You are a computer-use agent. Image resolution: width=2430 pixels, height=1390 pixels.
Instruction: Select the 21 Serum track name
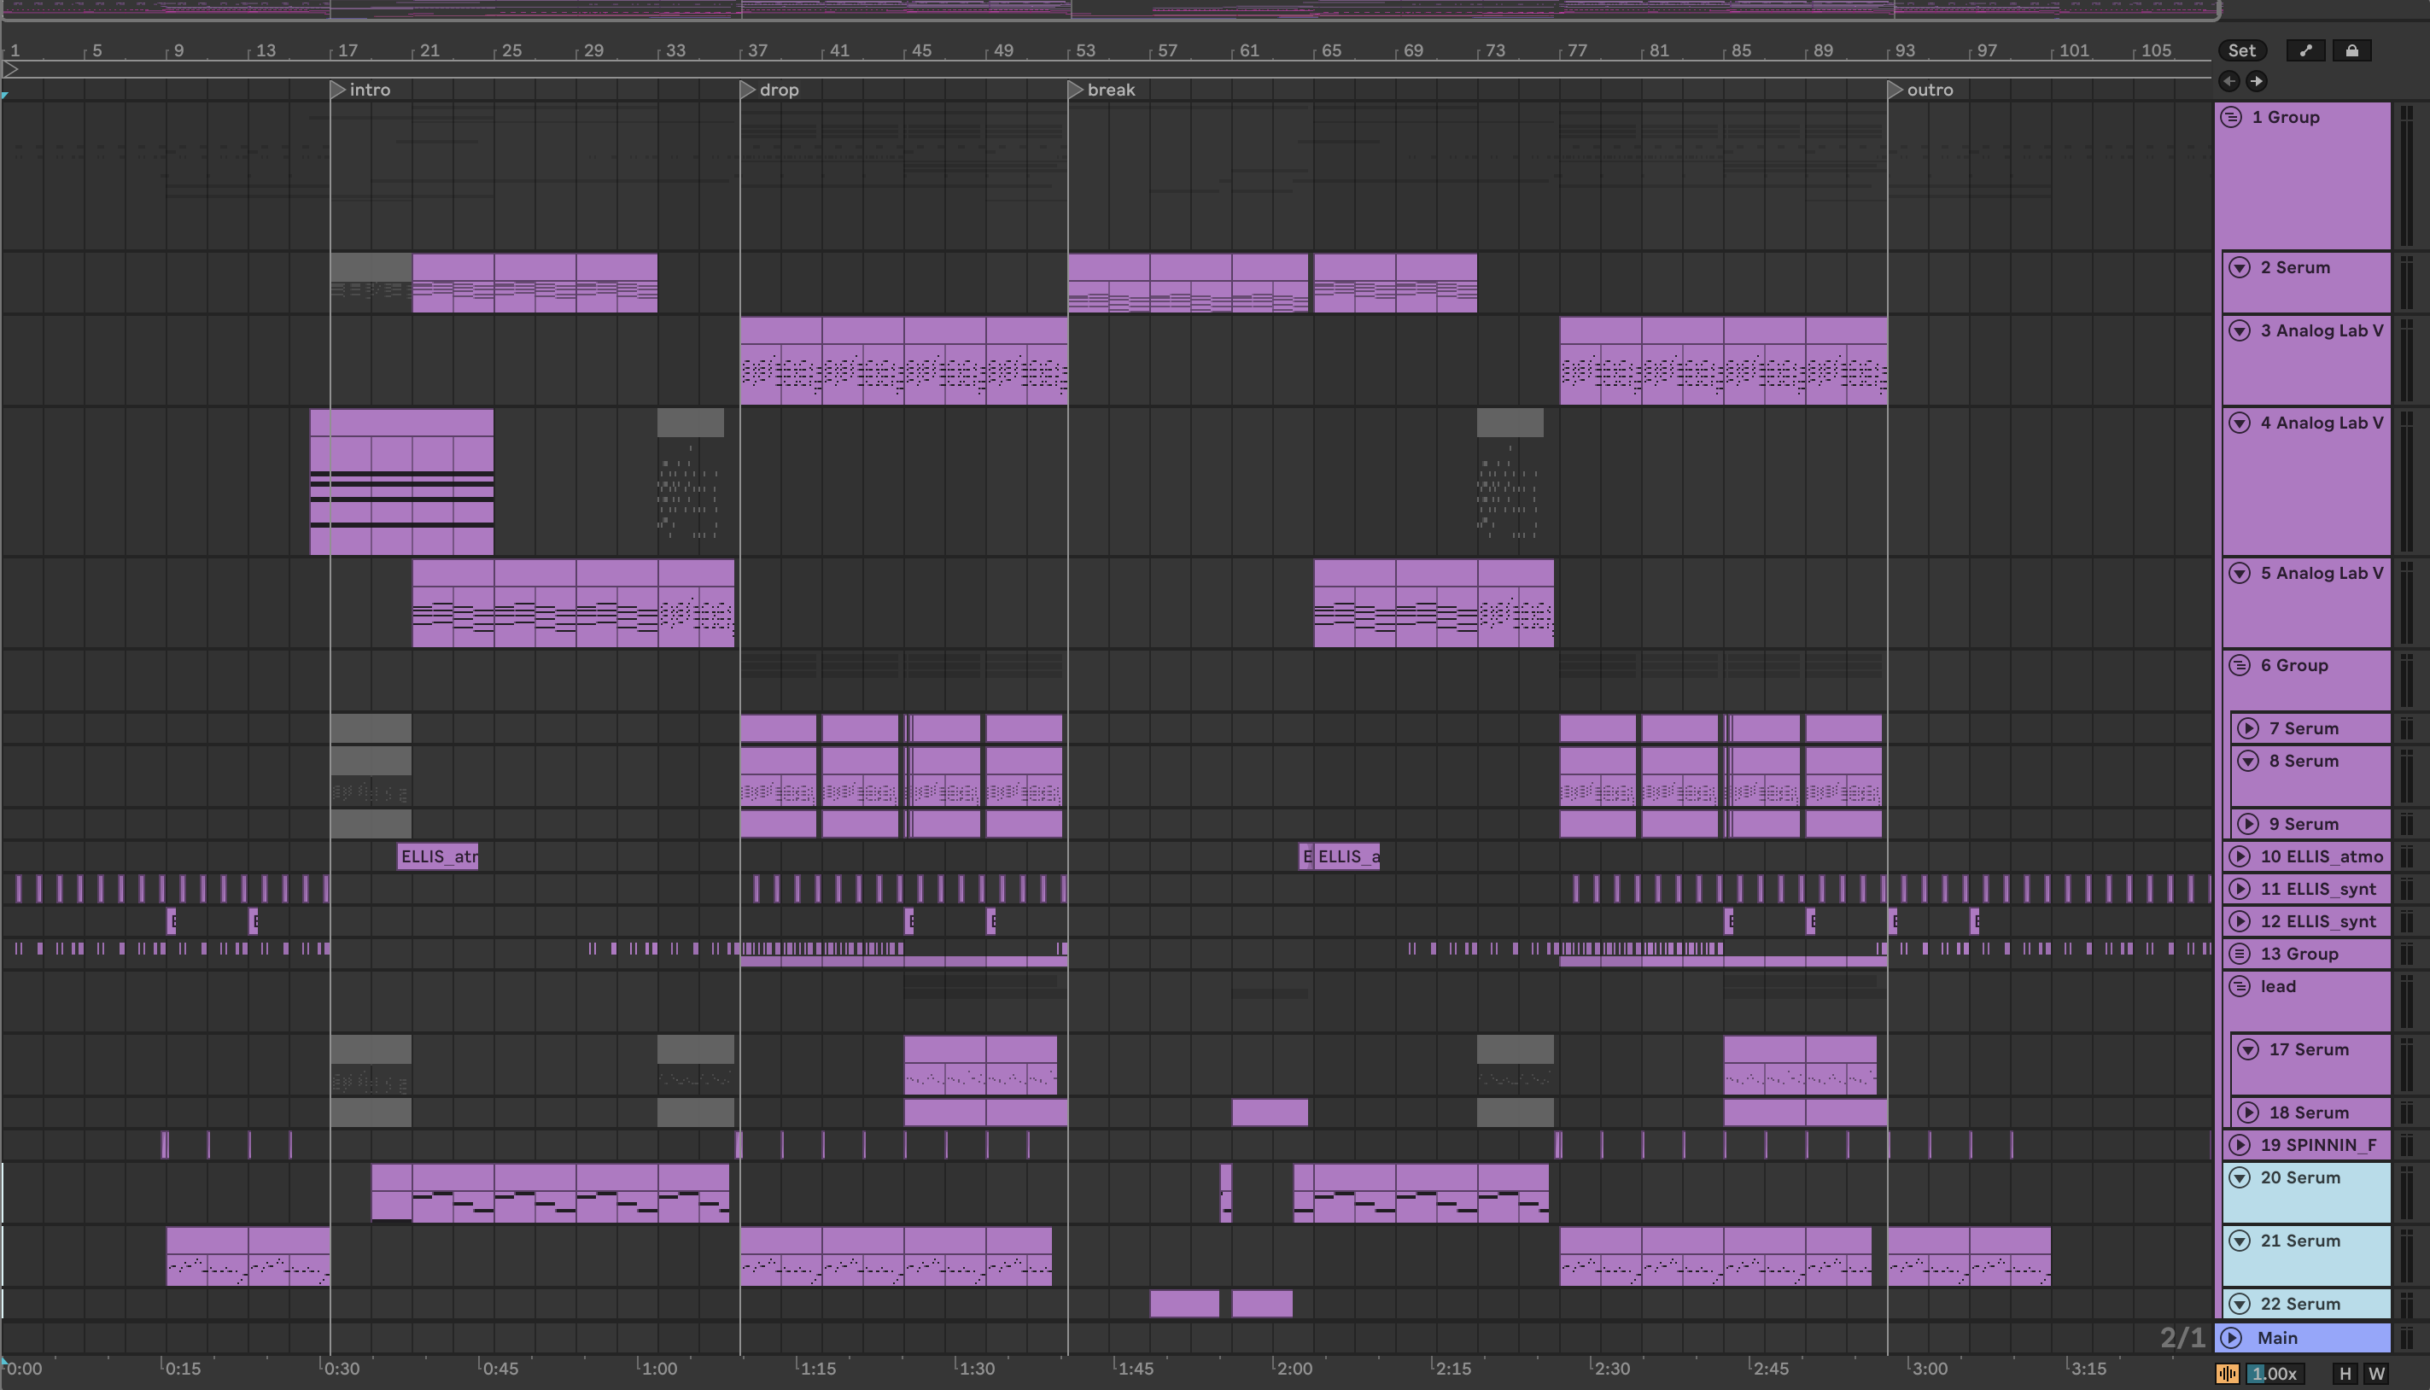click(2300, 1240)
